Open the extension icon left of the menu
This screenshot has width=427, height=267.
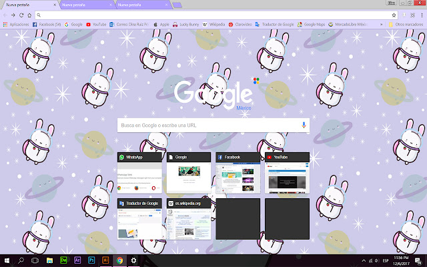[x=413, y=15]
